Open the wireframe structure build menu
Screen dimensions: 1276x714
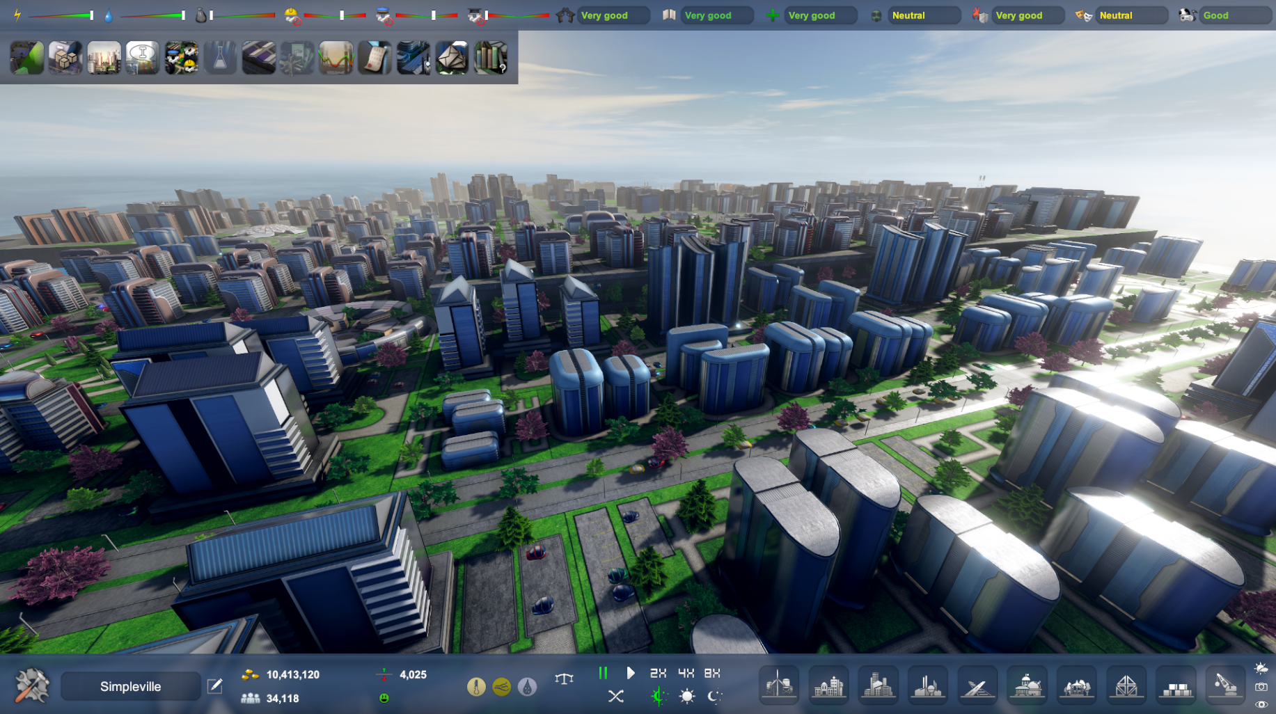1126,685
